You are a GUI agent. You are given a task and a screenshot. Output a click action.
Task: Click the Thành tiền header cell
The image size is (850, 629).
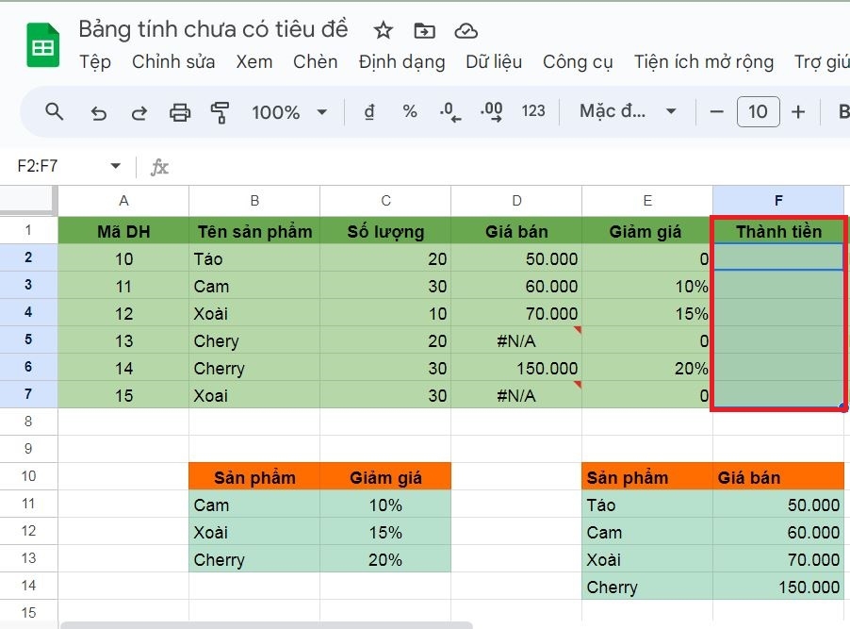point(778,231)
